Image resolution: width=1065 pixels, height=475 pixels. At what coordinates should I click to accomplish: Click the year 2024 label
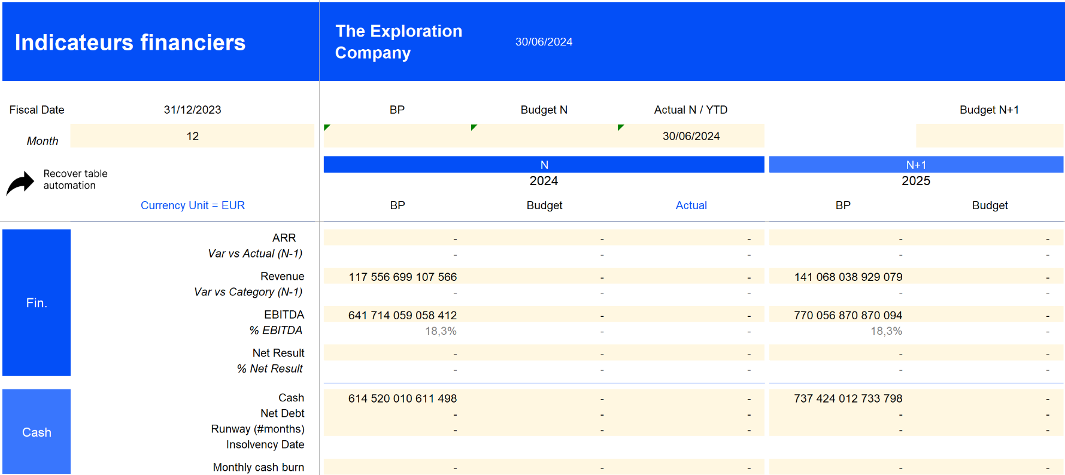pos(544,181)
